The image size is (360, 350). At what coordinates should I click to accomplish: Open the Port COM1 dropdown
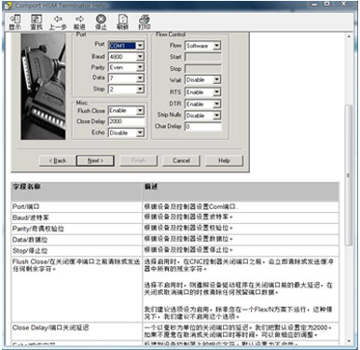pyautogui.click(x=140, y=46)
